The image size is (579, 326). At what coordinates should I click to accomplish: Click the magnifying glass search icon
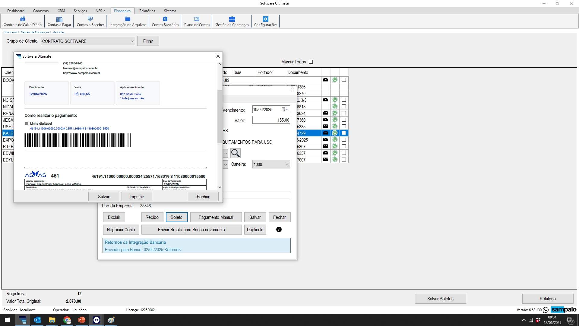point(236,153)
